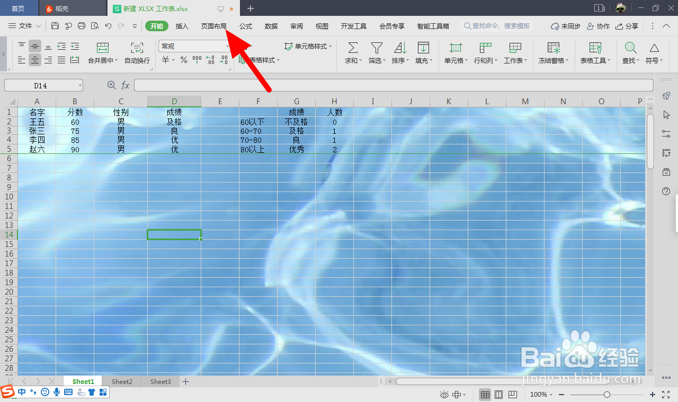Viewport: 678px width, 402px height.
Task: Click the bottom align icon
Action: [x=48, y=46]
